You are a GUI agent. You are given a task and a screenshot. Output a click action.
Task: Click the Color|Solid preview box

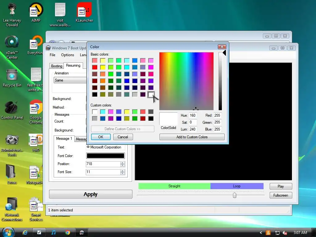168,119
